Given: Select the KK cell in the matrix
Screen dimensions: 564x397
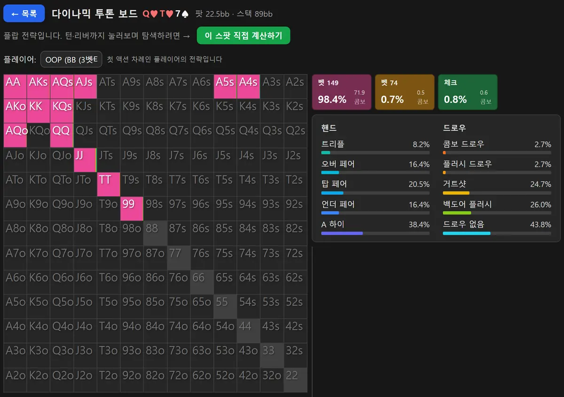Looking at the screenshot, I should pos(39,111).
